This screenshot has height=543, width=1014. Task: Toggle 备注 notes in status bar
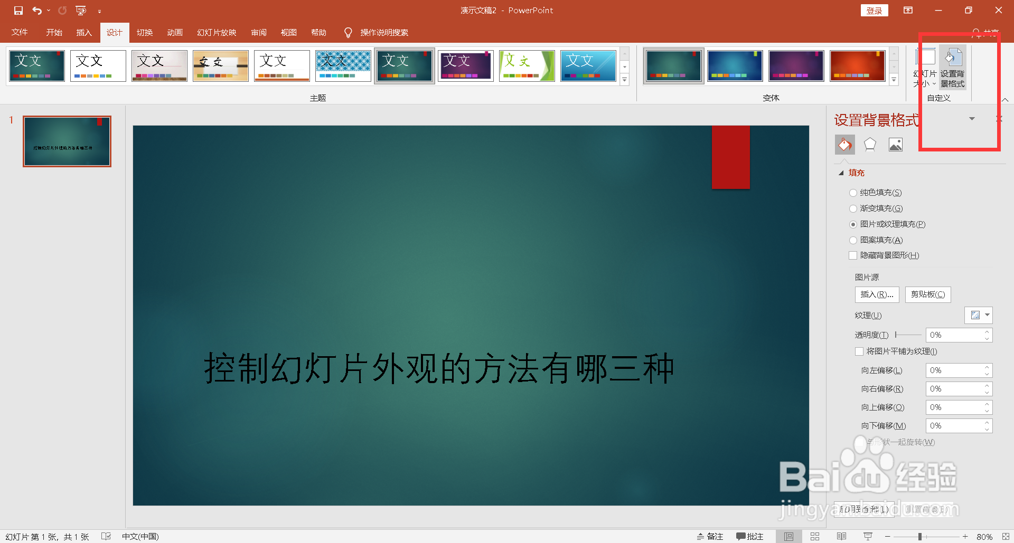click(x=710, y=536)
